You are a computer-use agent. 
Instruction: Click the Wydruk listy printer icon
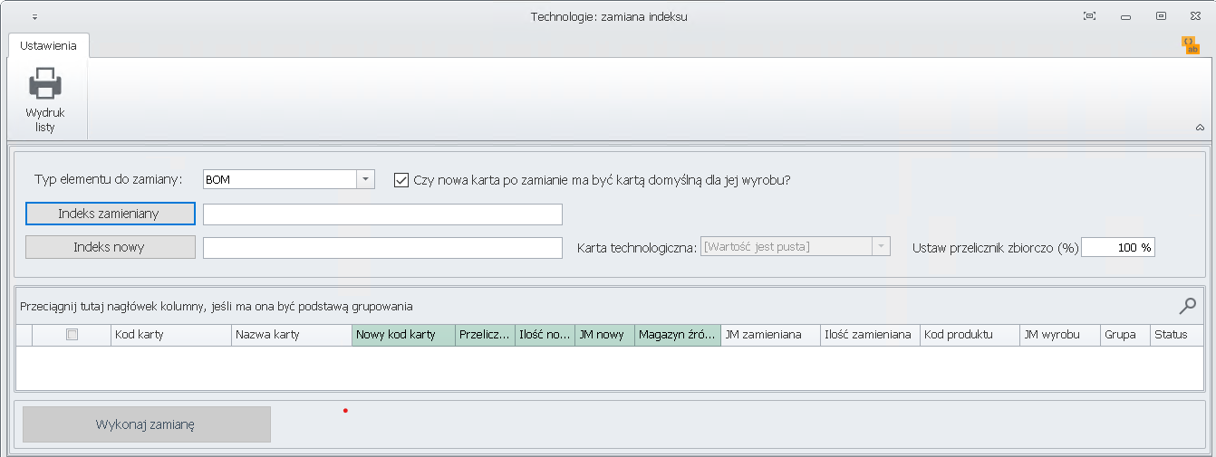point(45,86)
